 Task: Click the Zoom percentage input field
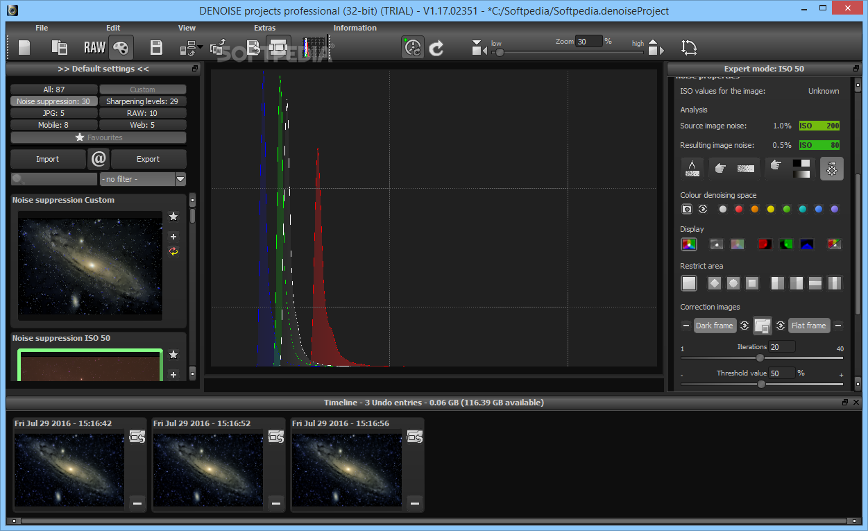tap(590, 42)
